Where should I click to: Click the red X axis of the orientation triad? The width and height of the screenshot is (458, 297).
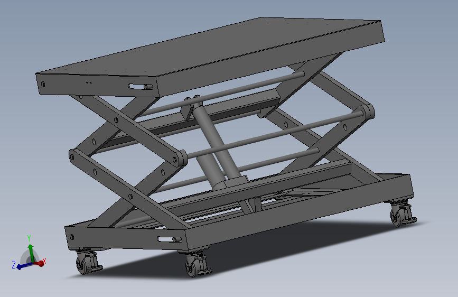[41, 263]
